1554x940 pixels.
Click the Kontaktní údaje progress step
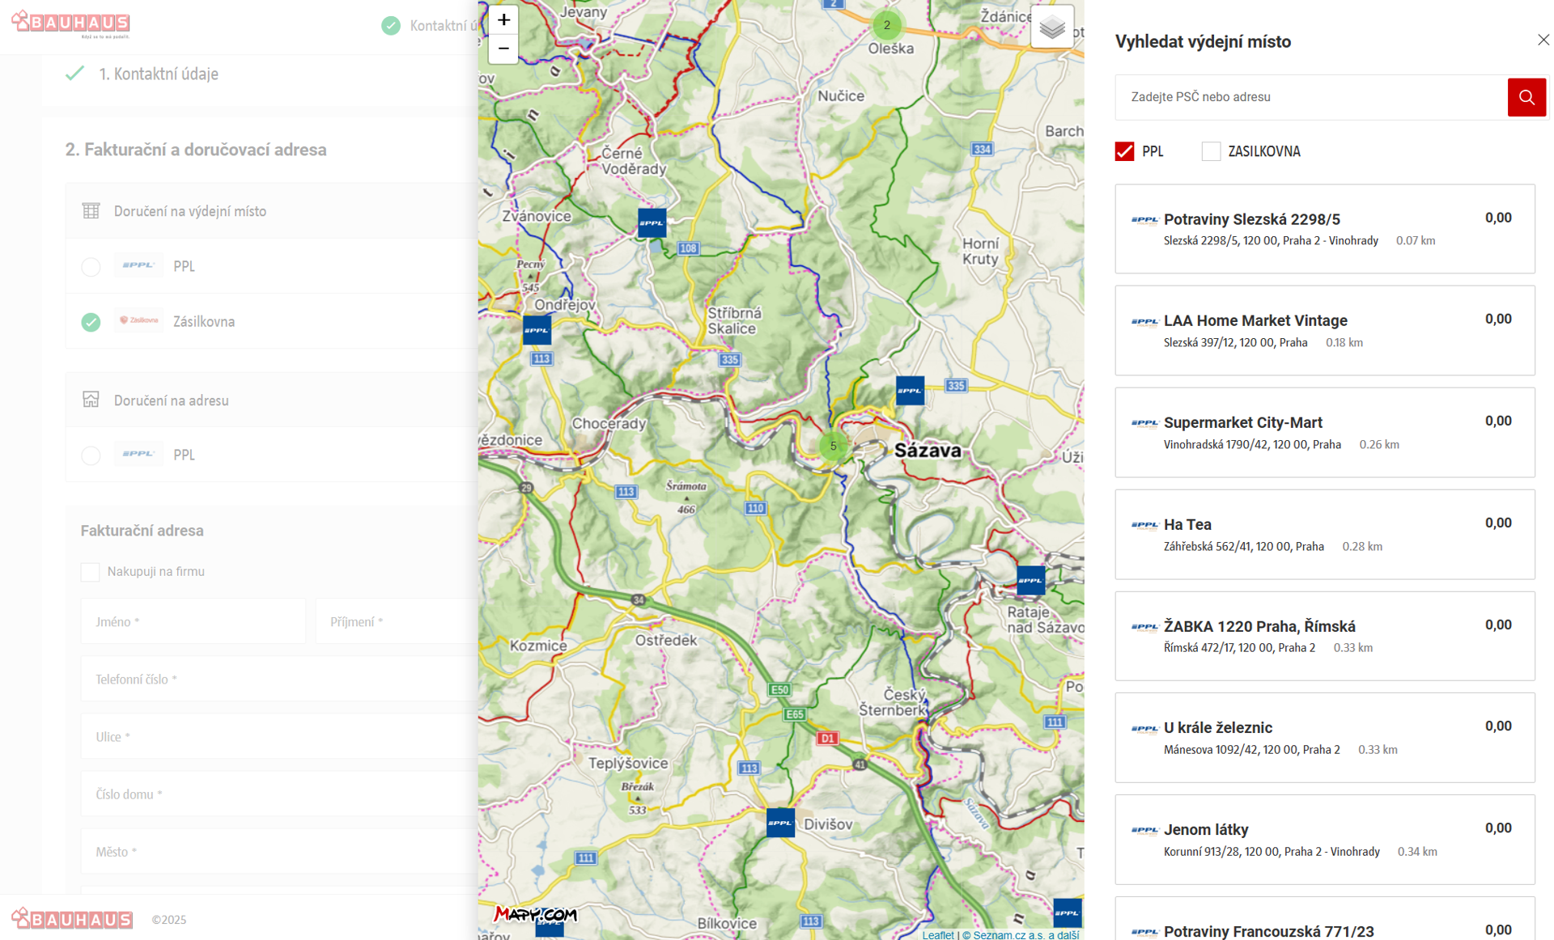(431, 25)
